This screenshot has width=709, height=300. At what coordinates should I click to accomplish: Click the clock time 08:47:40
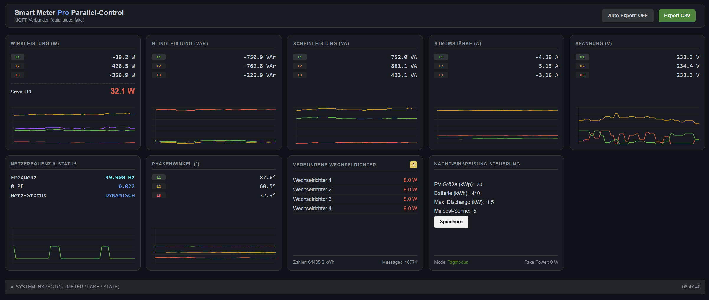tap(691, 287)
